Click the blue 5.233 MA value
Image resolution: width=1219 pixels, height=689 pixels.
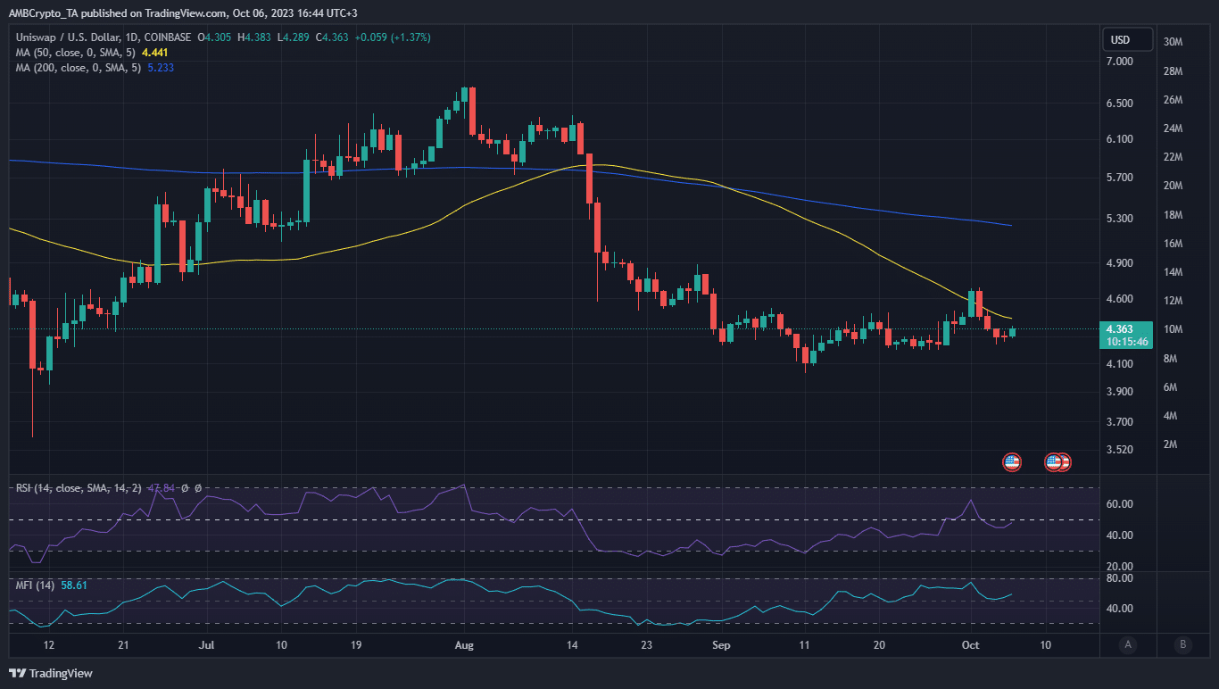pyautogui.click(x=160, y=68)
